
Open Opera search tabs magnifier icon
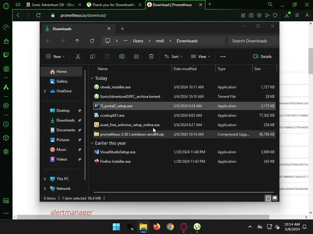click(x=270, y=4)
